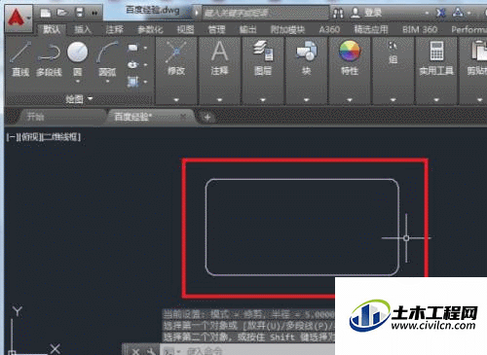487x355 pixels.
Task: Switch to the Performance ribbon tab
Action: (x=468, y=30)
